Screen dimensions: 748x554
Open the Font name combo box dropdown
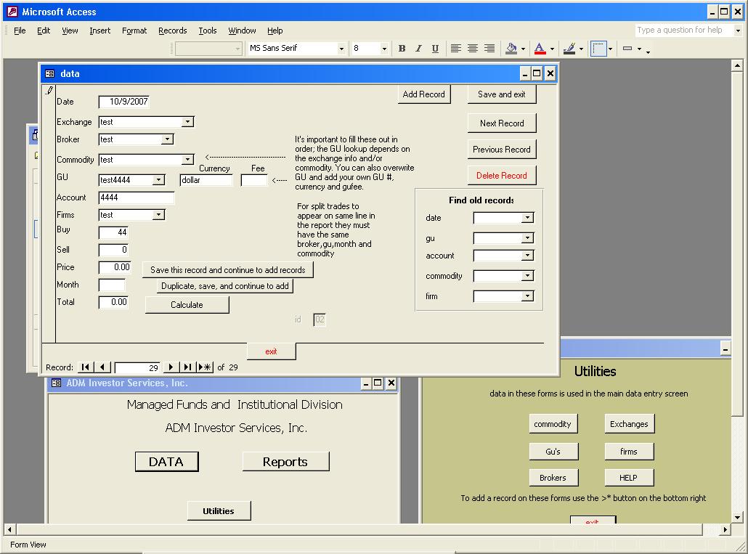341,49
